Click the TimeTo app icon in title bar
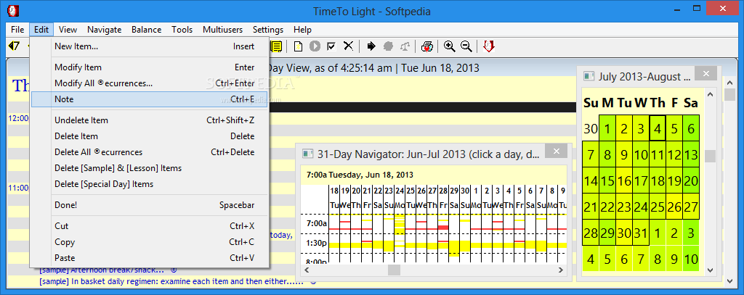744x295 pixels. 13,9
